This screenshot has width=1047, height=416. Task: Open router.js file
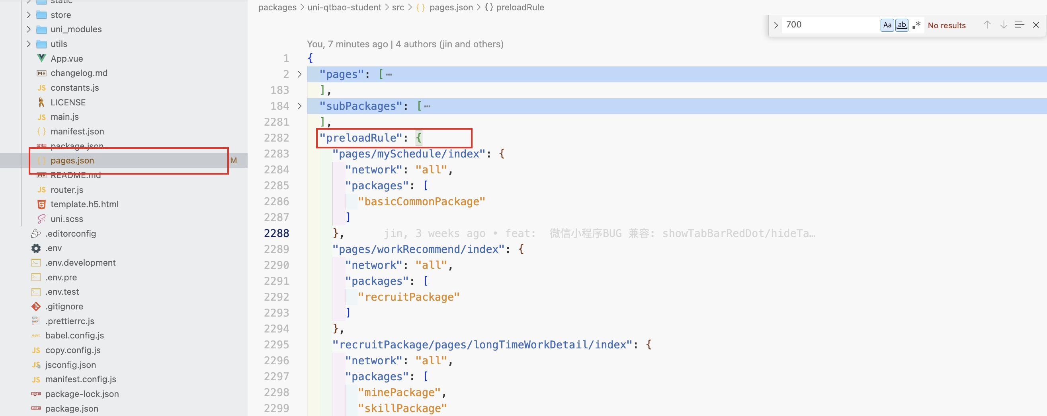[x=66, y=190]
